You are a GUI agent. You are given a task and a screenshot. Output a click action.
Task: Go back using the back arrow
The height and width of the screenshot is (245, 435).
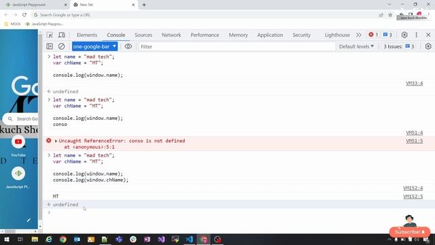click(x=6, y=15)
